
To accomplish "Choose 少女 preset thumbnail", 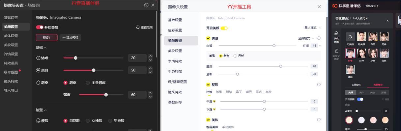I will [373, 53].
